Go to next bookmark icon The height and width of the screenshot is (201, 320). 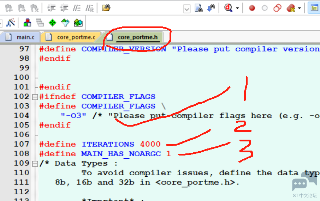click(x=22, y=8)
